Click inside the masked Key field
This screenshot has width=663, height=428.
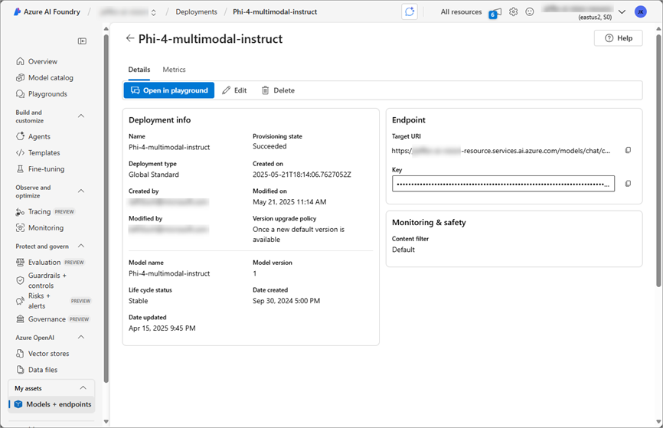pyautogui.click(x=503, y=184)
